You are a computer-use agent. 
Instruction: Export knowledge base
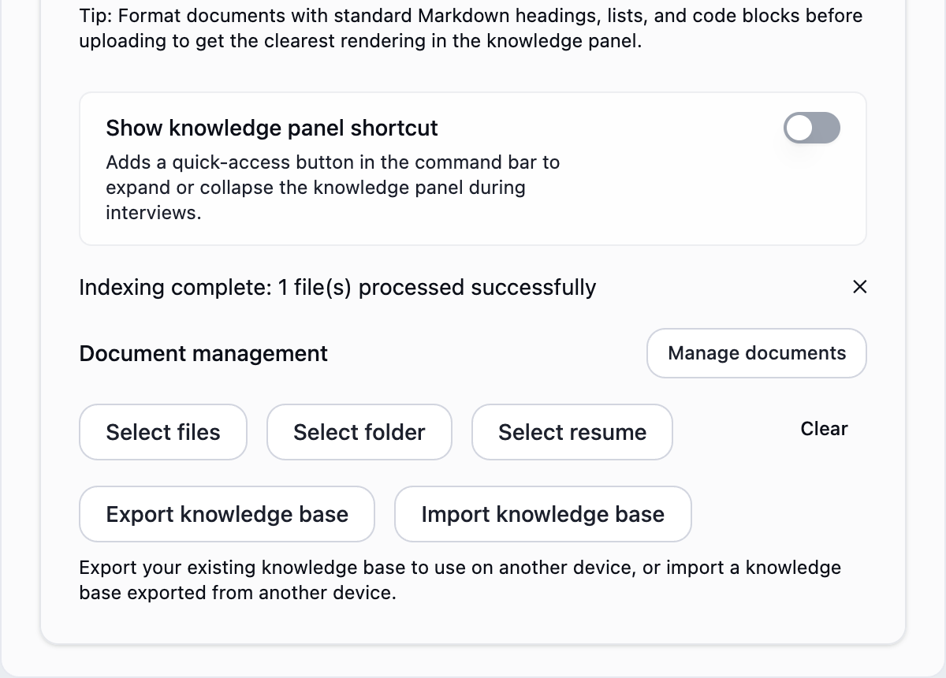(x=227, y=514)
